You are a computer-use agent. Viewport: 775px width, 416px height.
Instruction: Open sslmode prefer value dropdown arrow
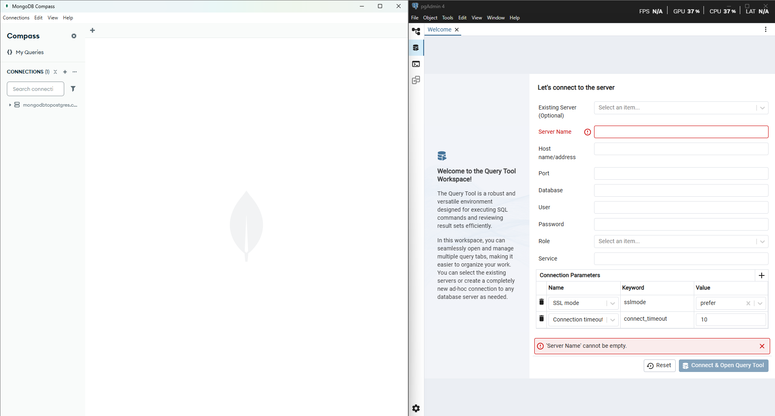[x=760, y=303]
